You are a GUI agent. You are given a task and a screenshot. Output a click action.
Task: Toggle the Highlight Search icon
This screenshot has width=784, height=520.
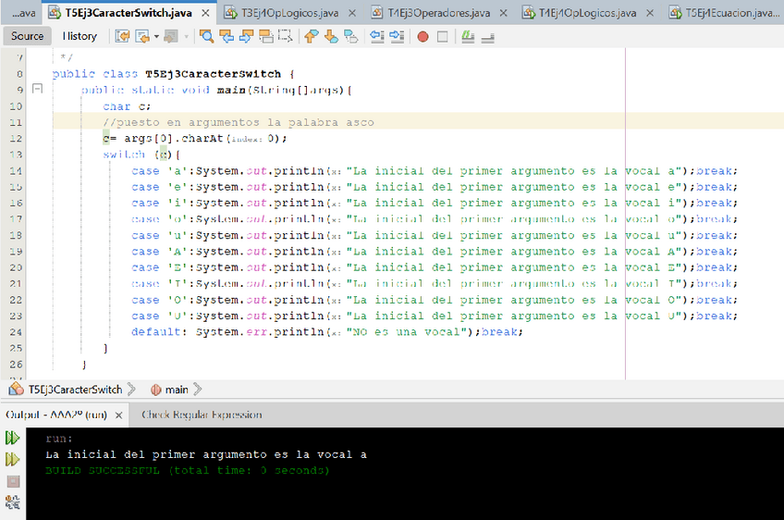tap(266, 36)
